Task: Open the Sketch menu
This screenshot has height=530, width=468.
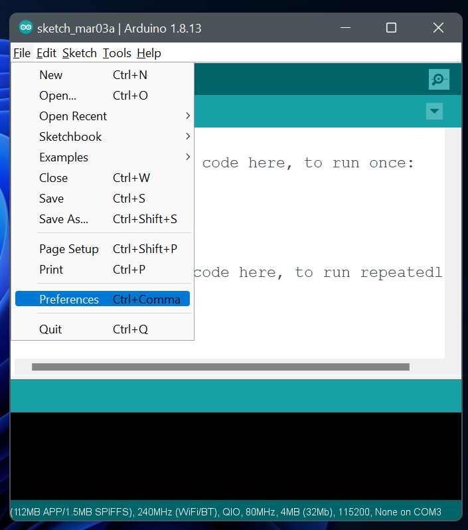Action: (x=80, y=53)
